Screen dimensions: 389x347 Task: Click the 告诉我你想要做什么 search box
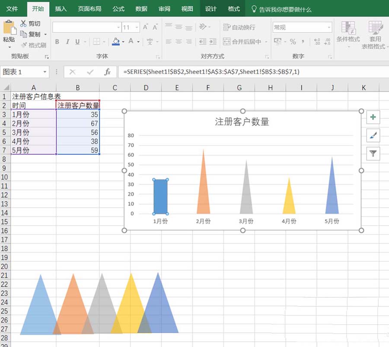tap(281, 9)
